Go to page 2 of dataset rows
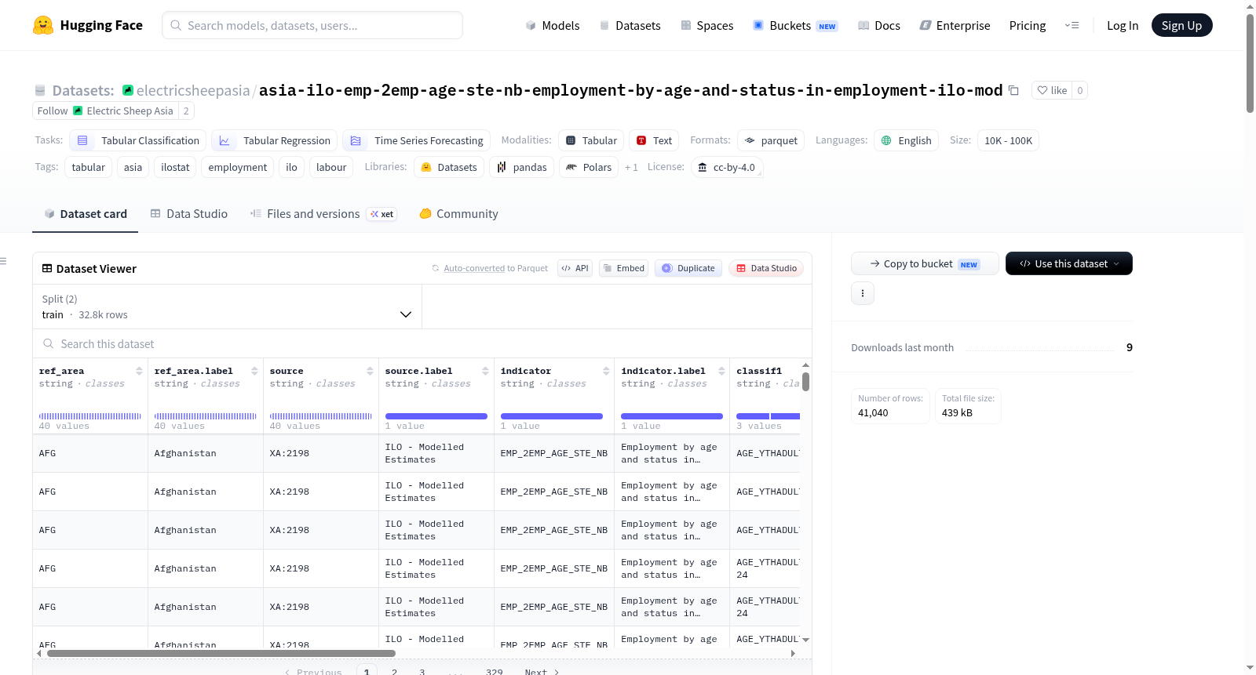Screen dimensions: 1256x675 click(394, 672)
